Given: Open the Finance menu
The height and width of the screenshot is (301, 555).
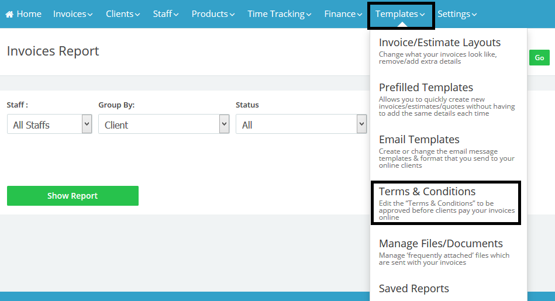Looking at the screenshot, I should pos(343,14).
